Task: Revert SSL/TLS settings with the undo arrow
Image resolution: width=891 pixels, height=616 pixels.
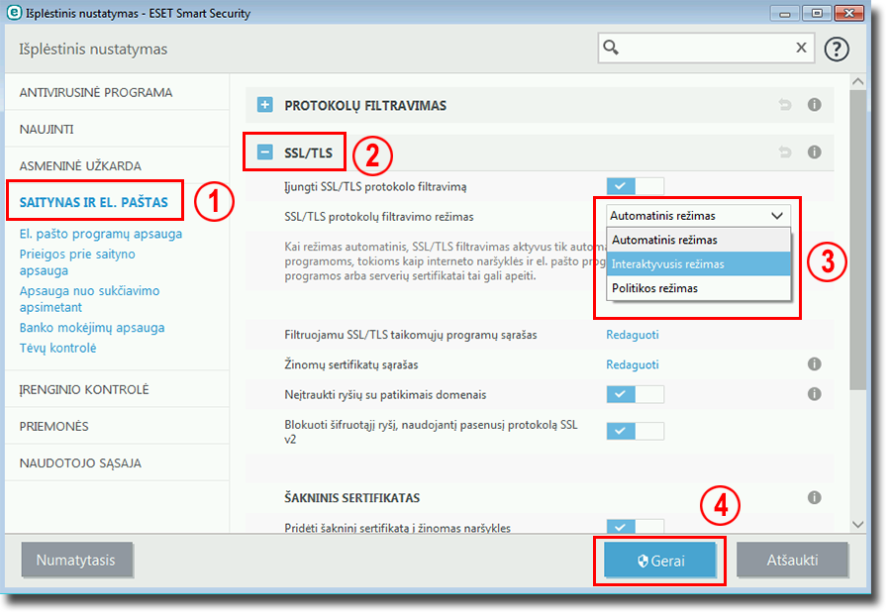Action: (x=785, y=152)
